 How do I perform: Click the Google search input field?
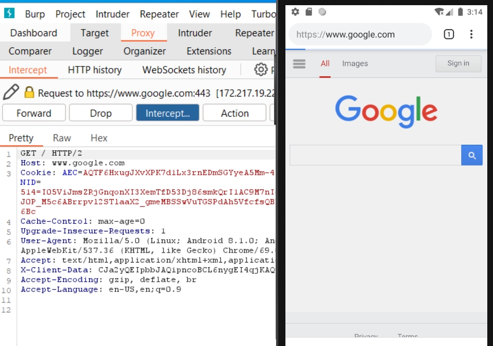(x=375, y=155)
